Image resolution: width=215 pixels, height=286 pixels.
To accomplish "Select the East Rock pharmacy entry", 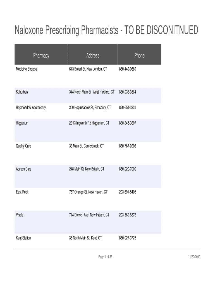I will click(x=22, y=192).
